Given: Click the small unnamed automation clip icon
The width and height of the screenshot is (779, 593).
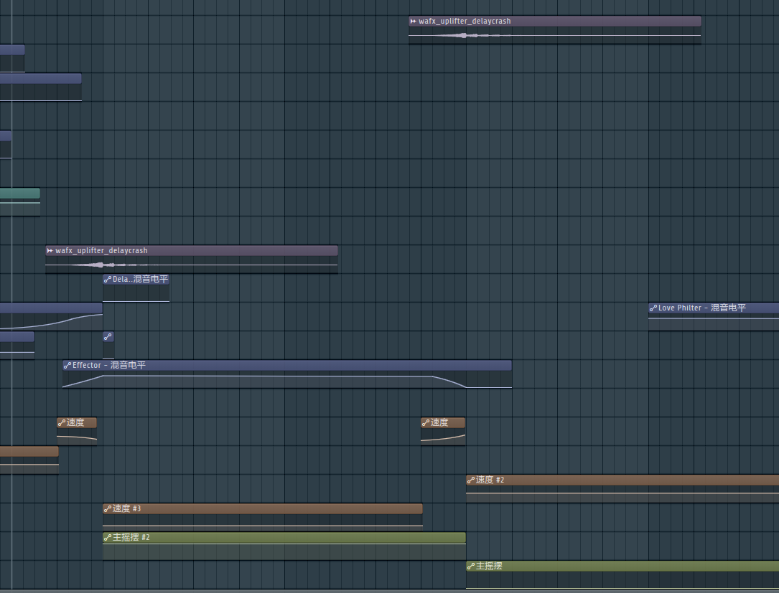Looking at the screenshot, I should 108,336.
